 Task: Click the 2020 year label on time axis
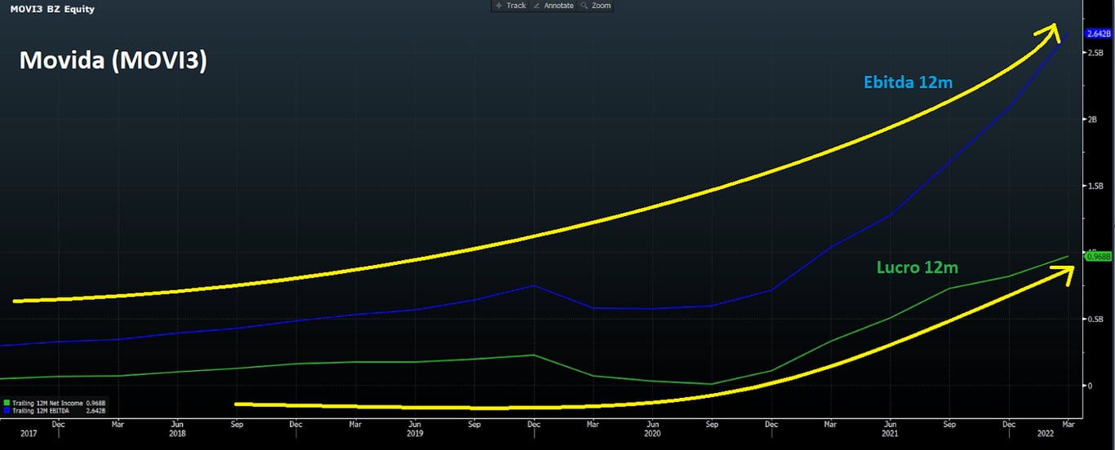pyautogui.click(x=652, y=435)
